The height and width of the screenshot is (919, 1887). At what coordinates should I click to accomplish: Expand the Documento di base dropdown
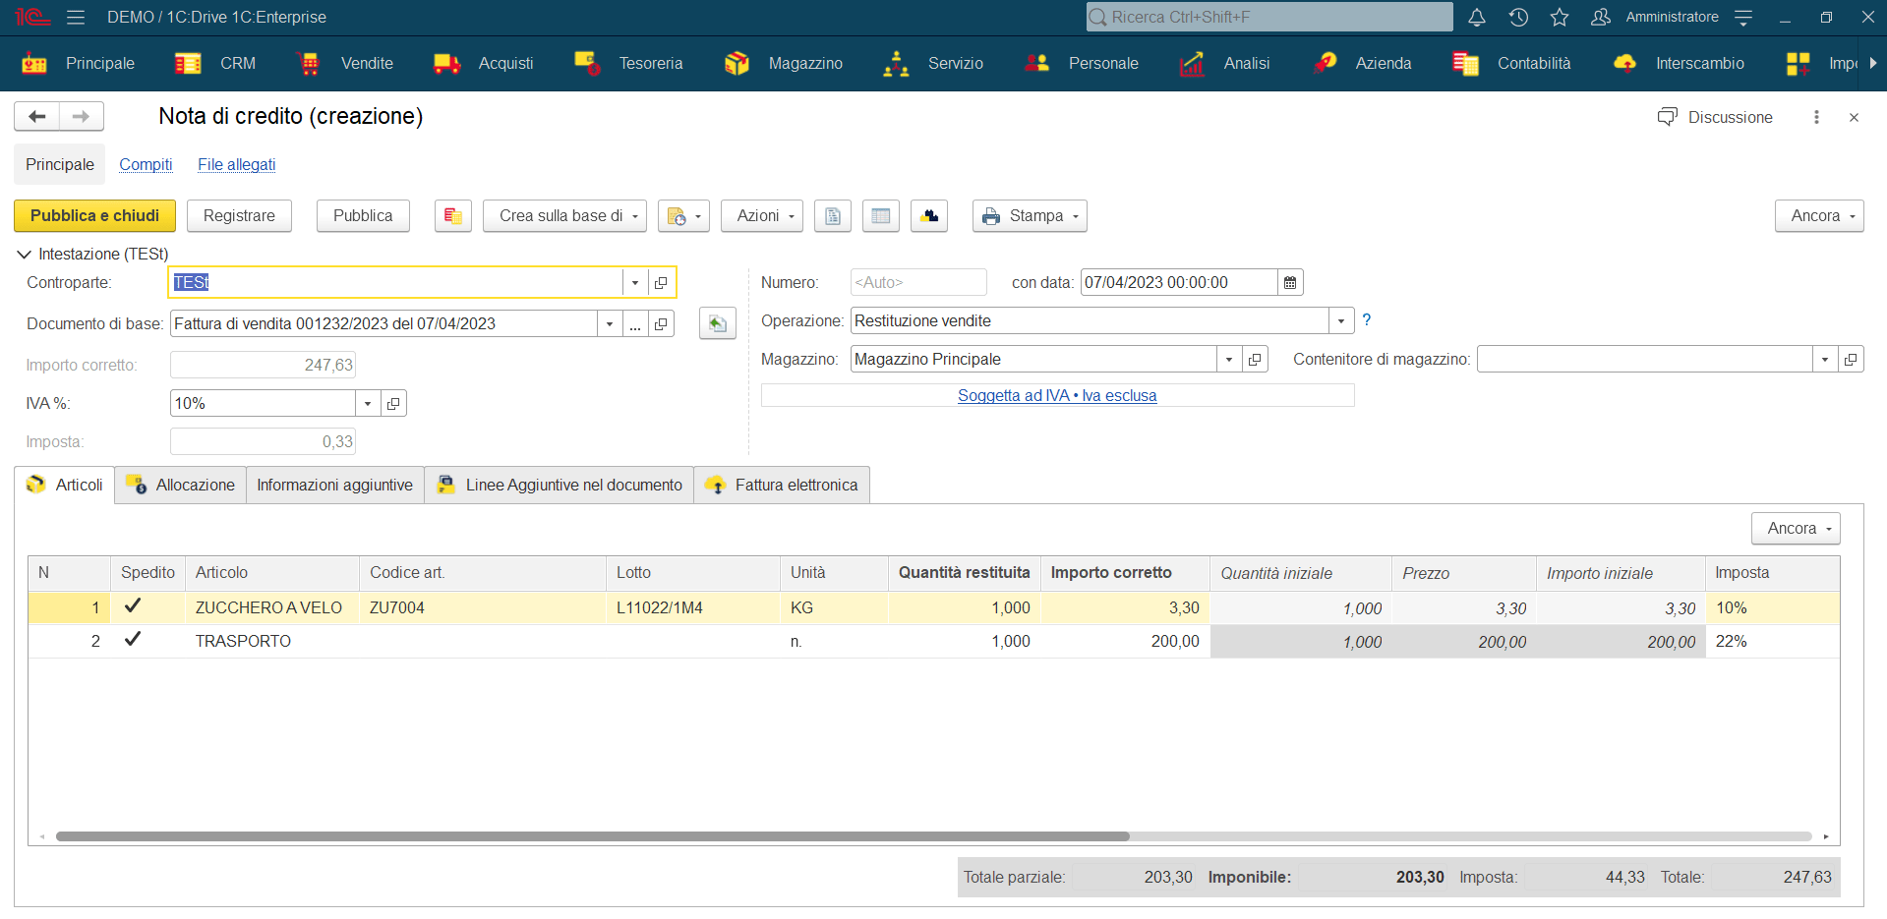[x=610, y=324]
